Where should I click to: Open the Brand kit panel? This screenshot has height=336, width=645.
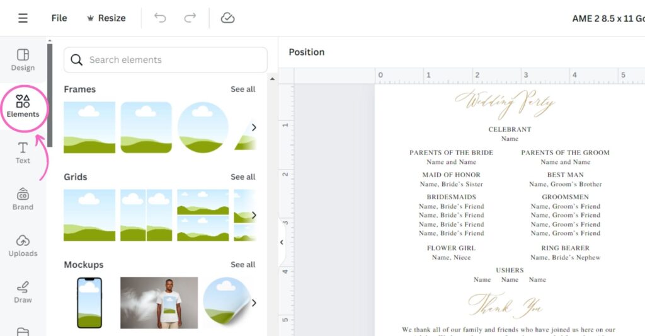[23, 199]
